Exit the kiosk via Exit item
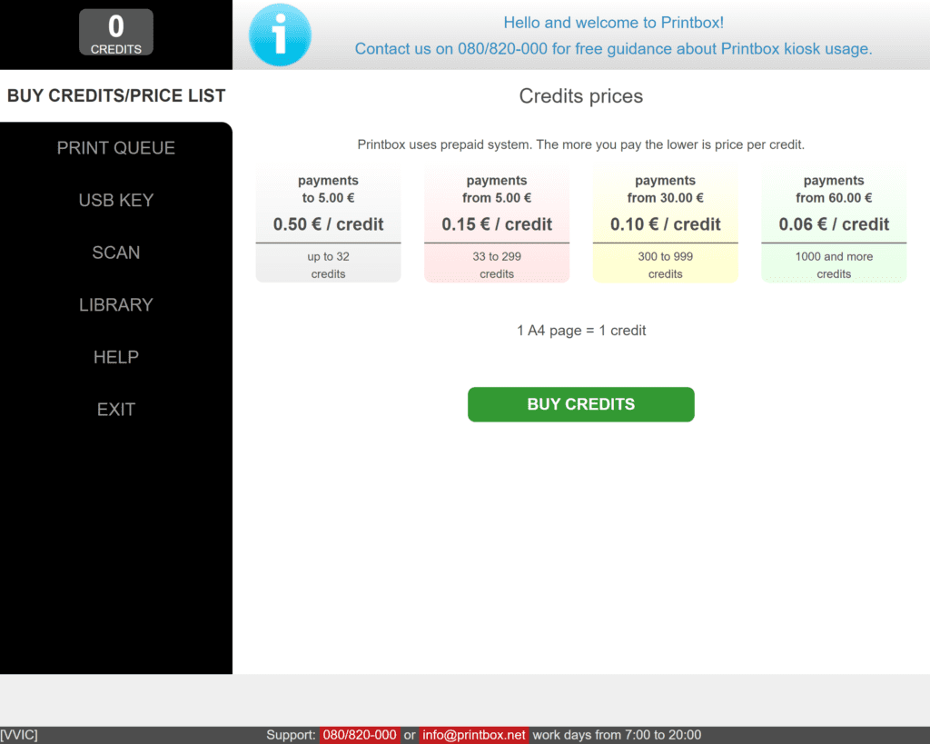Screen dimensions: 930x744 (116, 410)
